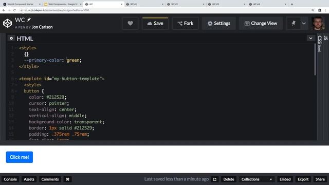Click the Share button

pos(320,179)
